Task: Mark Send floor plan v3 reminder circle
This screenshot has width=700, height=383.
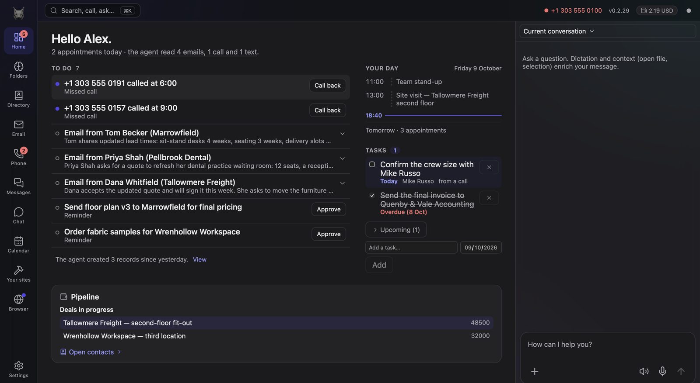Action: click(x=57, y=208)
